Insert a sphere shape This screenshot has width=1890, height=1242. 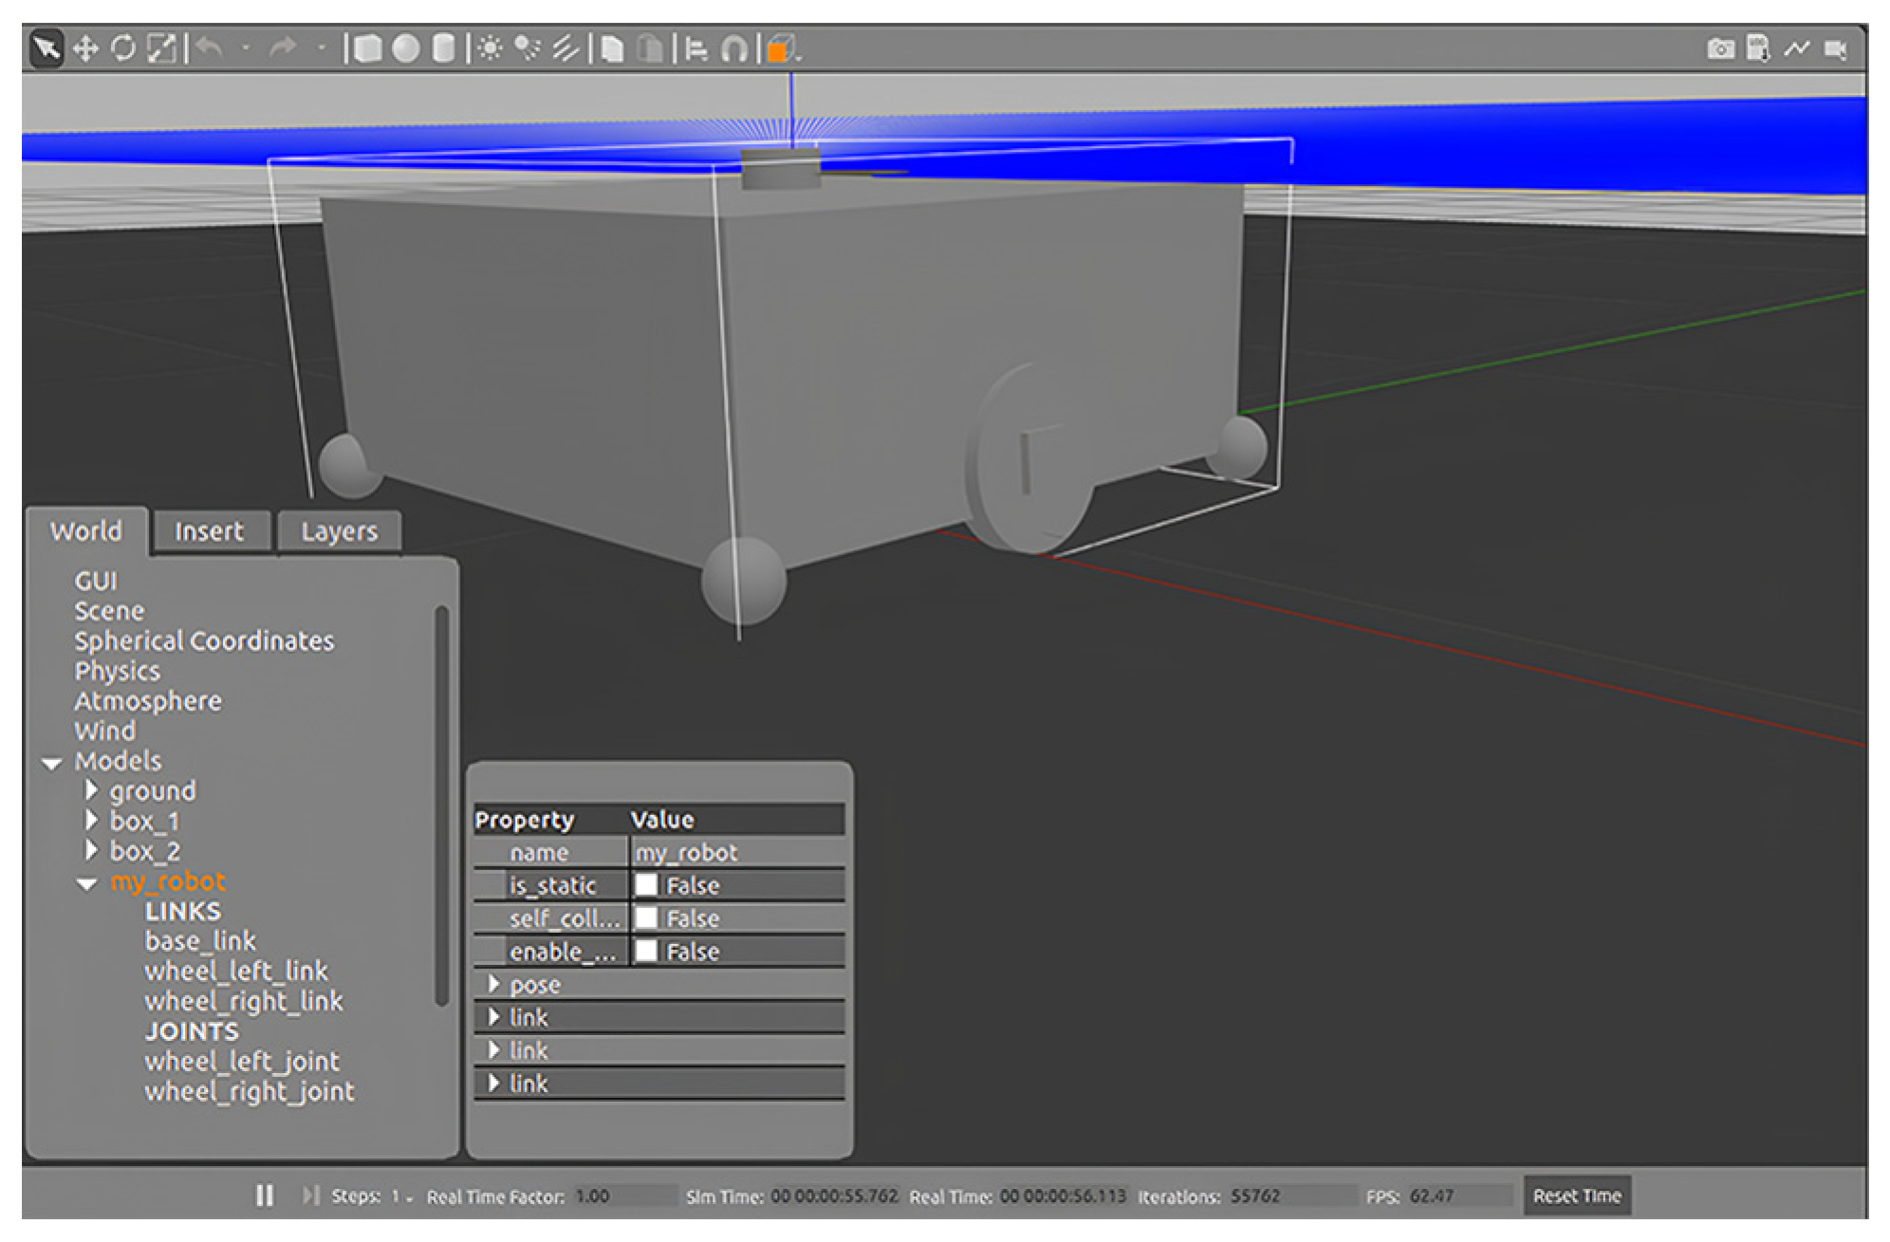(x=406, y=48)
